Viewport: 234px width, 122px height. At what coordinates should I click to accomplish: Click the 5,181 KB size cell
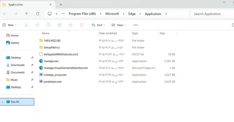170,61
